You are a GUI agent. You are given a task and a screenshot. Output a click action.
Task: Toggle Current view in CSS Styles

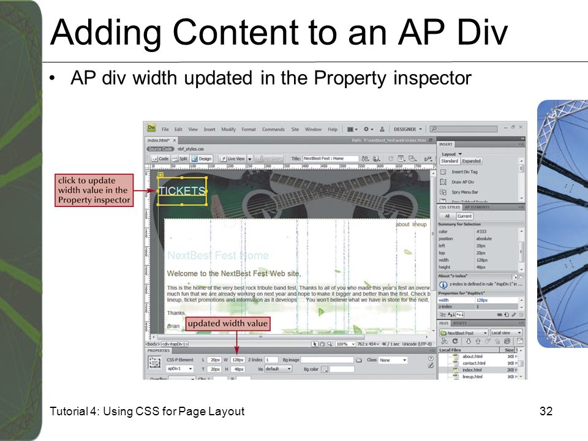tap(464, 216)
